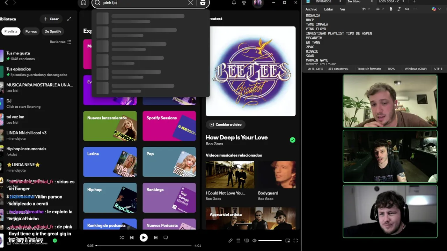Image resolution: width=447 pixels, height=251 pixels.
Task: Select the Playlists filter chip
Action: 11,31
